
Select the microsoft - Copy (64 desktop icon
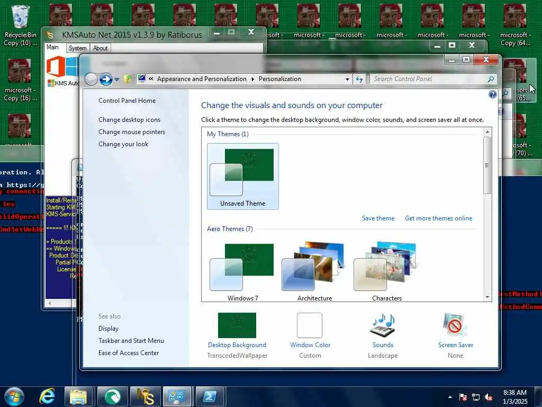click(515, 25)
